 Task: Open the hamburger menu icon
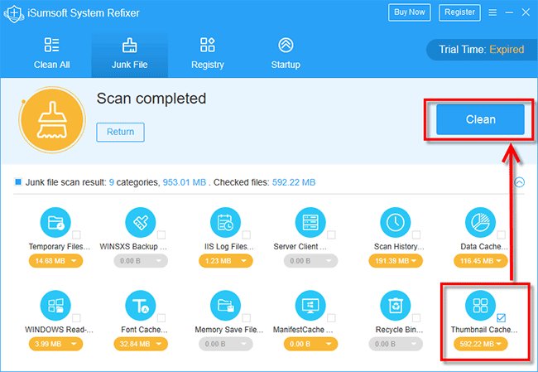point(492,12)
